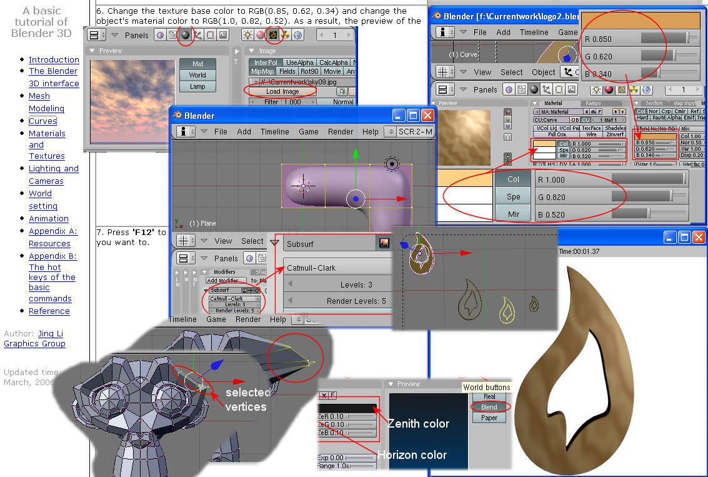This screenshot has height=477, width=708.
Task: Click Lamp buttons icon in logo2.blend Panels header
Action: point(596,89)
